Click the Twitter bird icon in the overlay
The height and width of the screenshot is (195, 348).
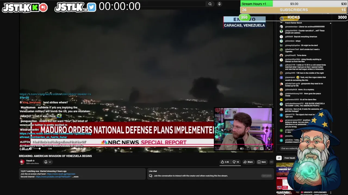point(92,7)
